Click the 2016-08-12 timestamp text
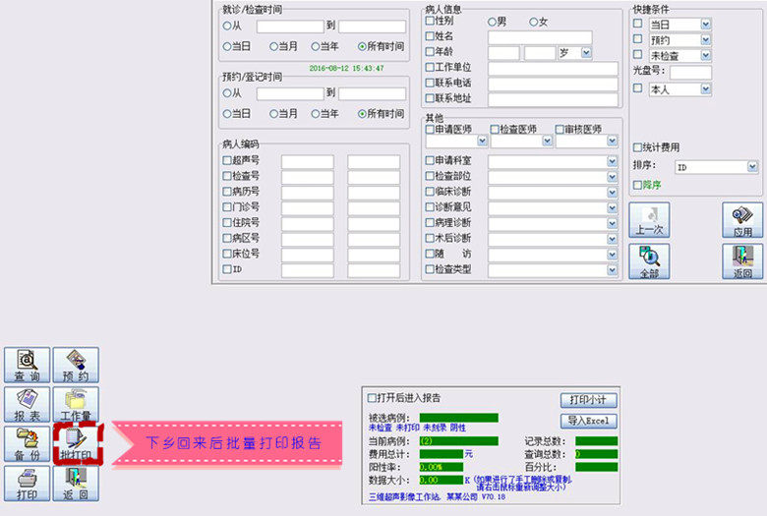The height and width of the screenshot is (516, 767). [x=346, y=68]
